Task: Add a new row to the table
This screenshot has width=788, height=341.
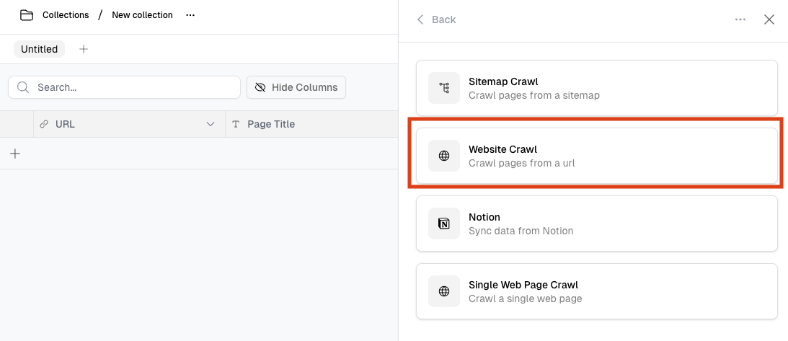Action: (15, 154)
